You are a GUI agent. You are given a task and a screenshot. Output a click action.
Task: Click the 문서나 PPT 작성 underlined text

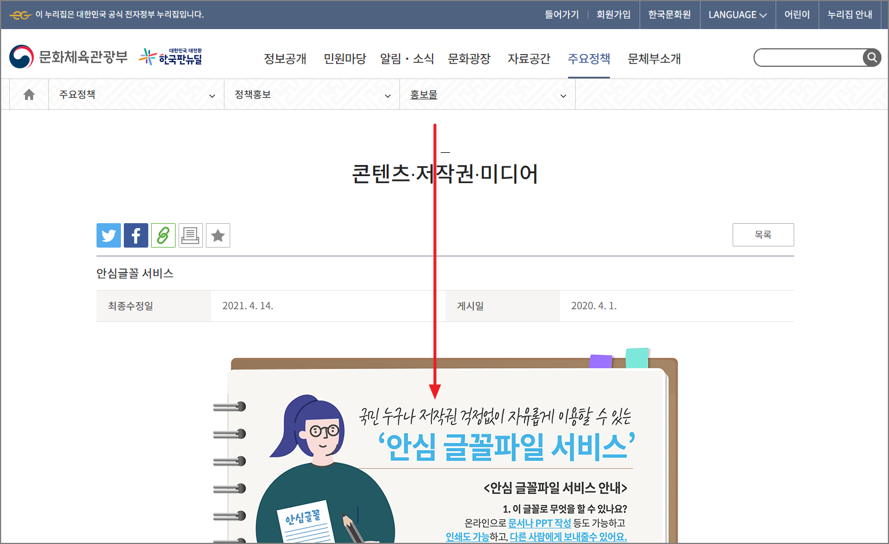click(540, 523)
